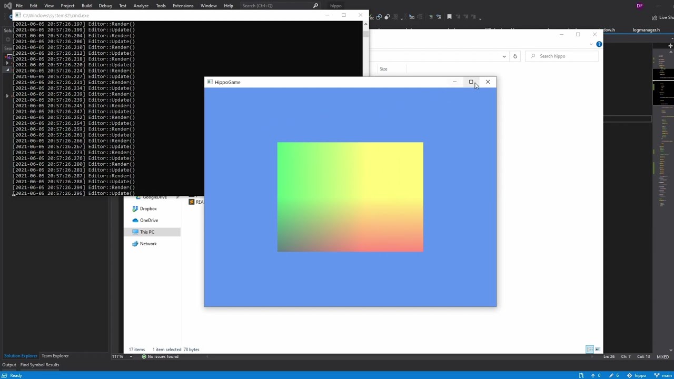
Task: Click the gradient quad in HippoGame window
Action: 350,197
